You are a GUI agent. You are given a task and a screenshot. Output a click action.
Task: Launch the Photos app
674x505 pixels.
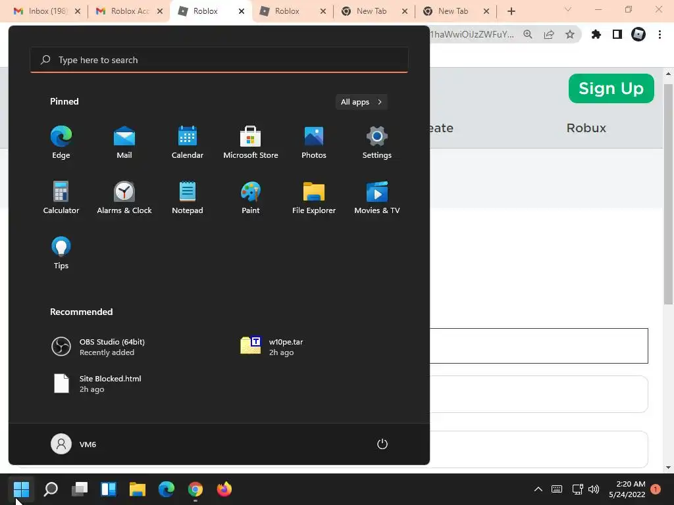point(314,143)
